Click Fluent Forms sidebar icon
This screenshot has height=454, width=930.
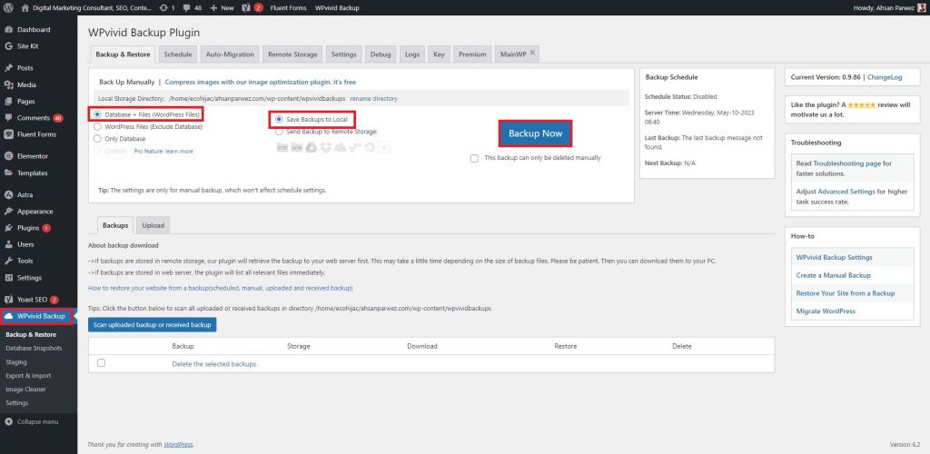point(8,134)
